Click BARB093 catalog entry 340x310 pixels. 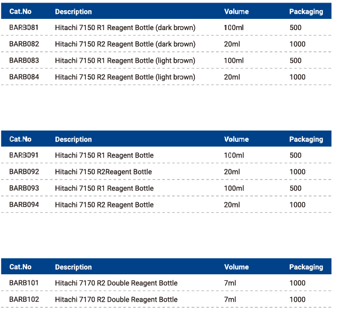coord(24,188)
